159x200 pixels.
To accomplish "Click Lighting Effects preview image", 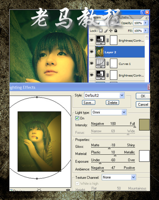I will tap(39, 141).
